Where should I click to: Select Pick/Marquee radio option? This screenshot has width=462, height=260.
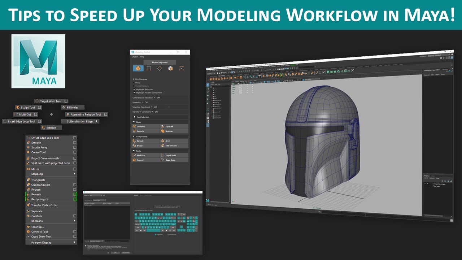click(134, 79)
